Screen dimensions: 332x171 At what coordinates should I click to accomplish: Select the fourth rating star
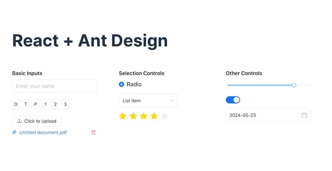click(x=154, y=116)
